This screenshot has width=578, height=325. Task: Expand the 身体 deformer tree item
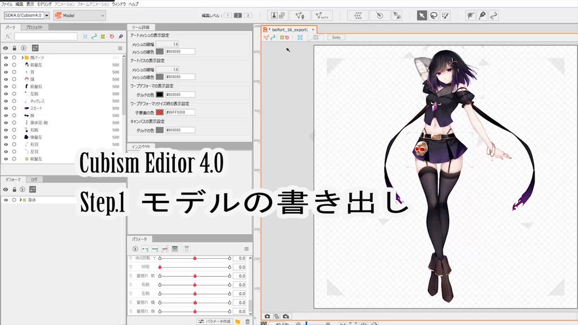20,200
